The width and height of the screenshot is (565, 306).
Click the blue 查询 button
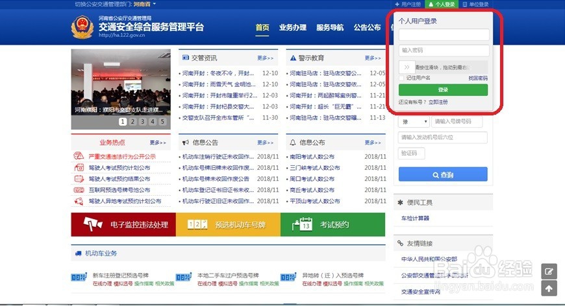coord(443,174)
